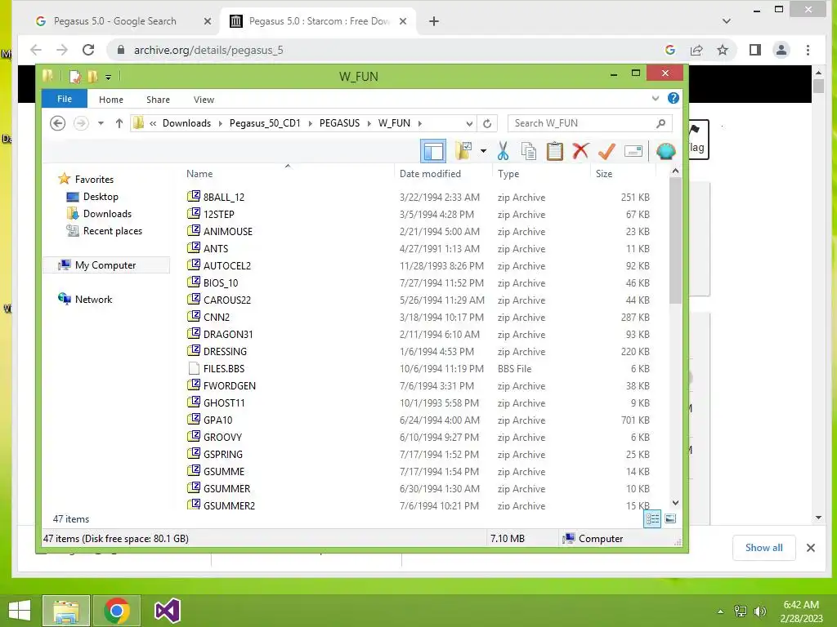The height and width of the screenshot is (627, 837).
Task: Click the Copy toolbar icon
Action: coord(529,151)
